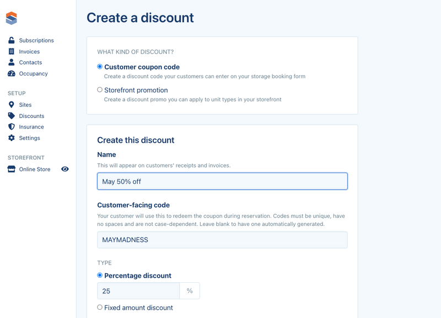Click the Sites map pin icon
441x318 pixels.
click(11, 105)
